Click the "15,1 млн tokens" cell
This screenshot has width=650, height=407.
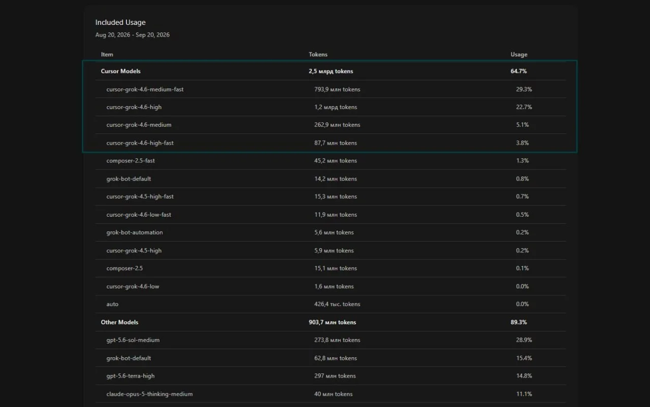pyautogui.click(x=336, y=268)
